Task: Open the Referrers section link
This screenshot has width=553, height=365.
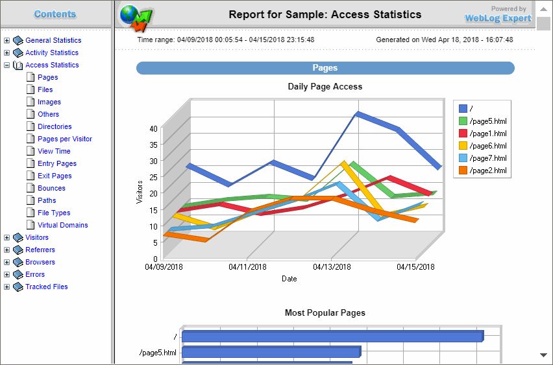Action: click(40, 250)
